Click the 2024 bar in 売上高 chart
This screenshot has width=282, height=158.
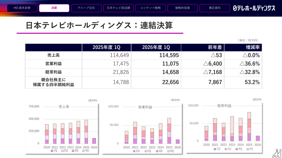(78, 132)
